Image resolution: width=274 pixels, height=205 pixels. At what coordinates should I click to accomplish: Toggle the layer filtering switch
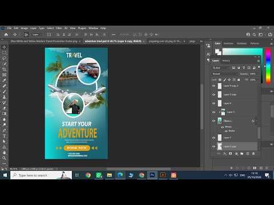click(259, 67)
